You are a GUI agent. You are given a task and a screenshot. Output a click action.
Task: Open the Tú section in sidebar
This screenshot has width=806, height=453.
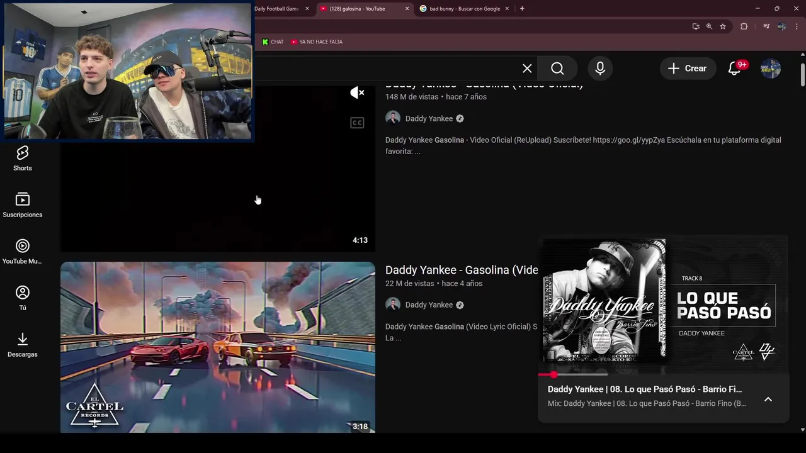(x=23, y=298)
